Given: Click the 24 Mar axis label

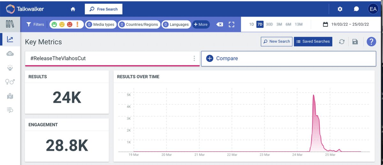Looking at the screenshot, I should point(297,155).
